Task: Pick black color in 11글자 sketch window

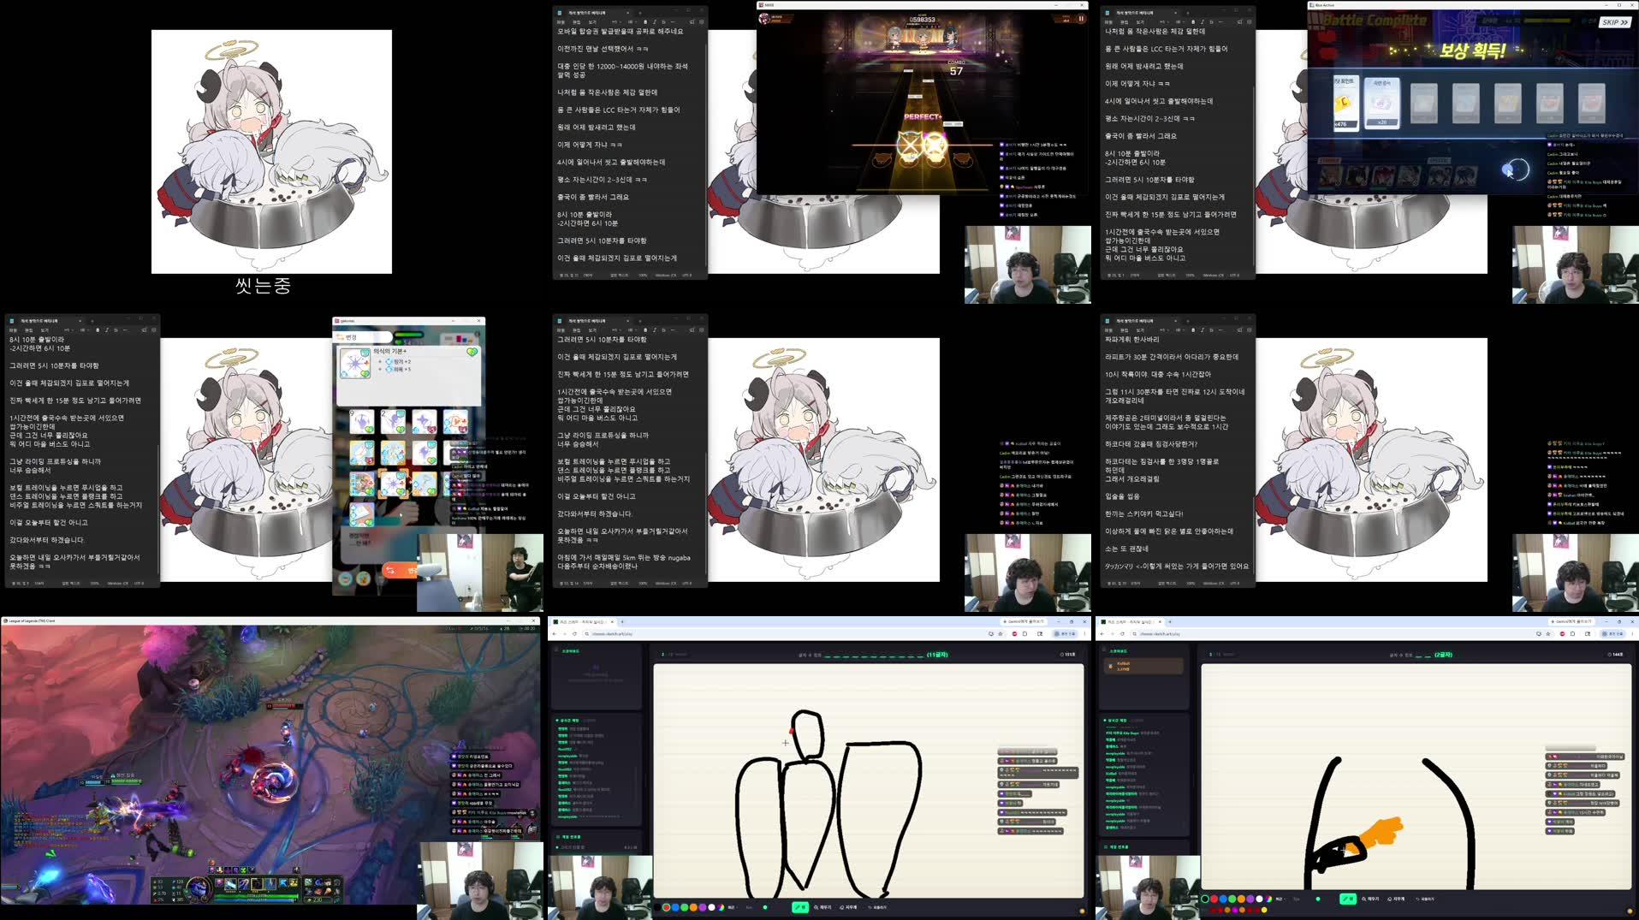Action: (657, 907)
